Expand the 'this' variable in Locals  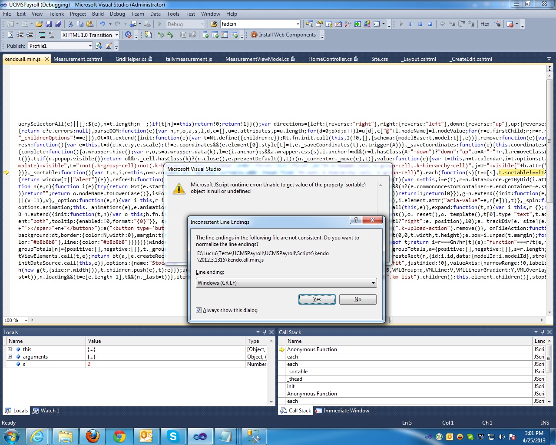point(10,349)
